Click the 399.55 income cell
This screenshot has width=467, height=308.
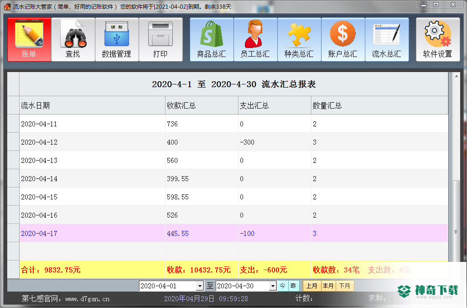point(202,179)
